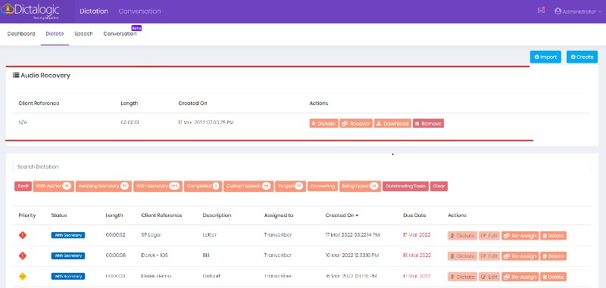Click Dictate for Derek - IOS row
The width and height of the screenshot is (606, 288).
[463, 256]
